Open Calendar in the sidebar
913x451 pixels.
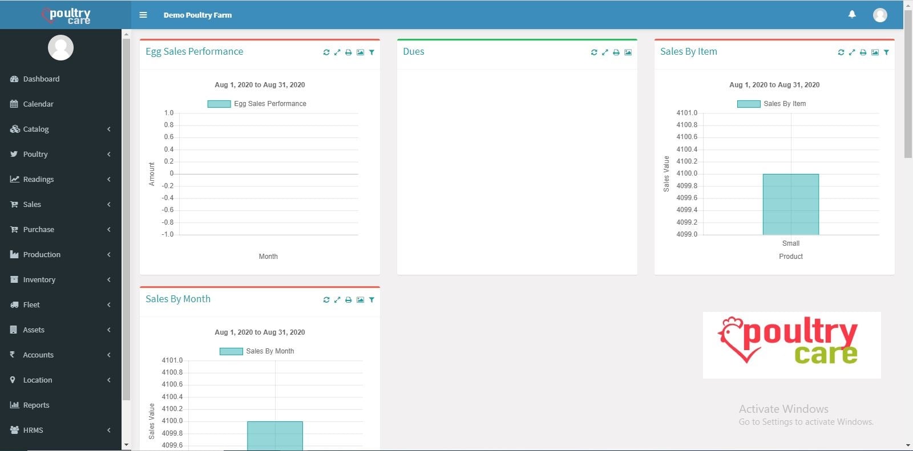pos(60,104)
